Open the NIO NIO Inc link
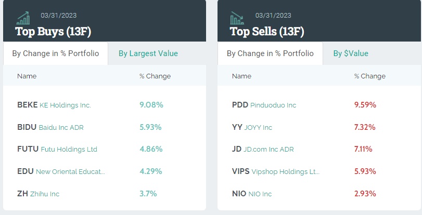The height and width of the screenshot is (215, 422). click(252, 194)
